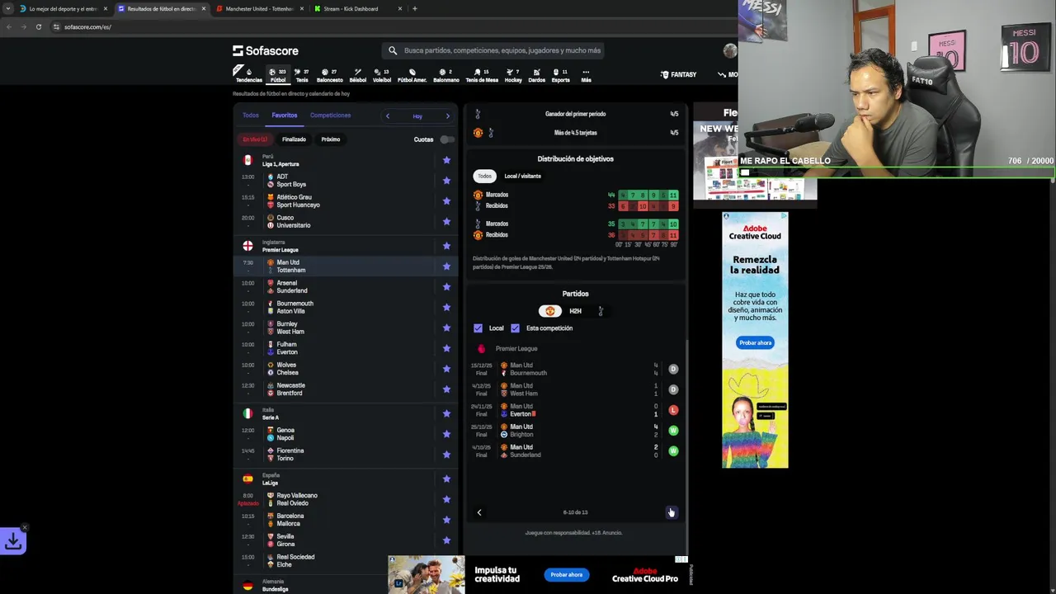
Task: Go to next page of Partidos
Action: [672, 512]
